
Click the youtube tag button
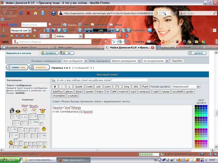click(x=73, y=96)
